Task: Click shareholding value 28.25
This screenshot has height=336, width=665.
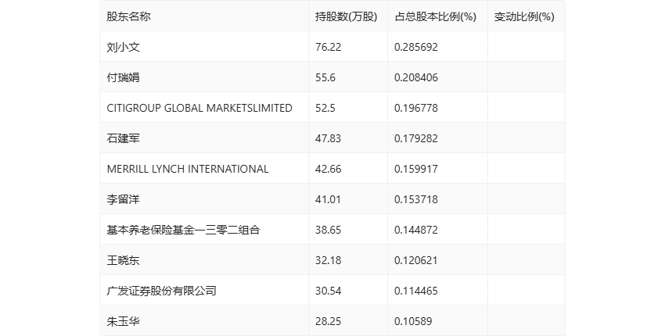Action: [329, 322]
